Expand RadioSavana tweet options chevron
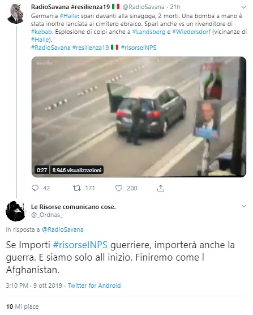This screenshot has width=253, height=315. 243,7
